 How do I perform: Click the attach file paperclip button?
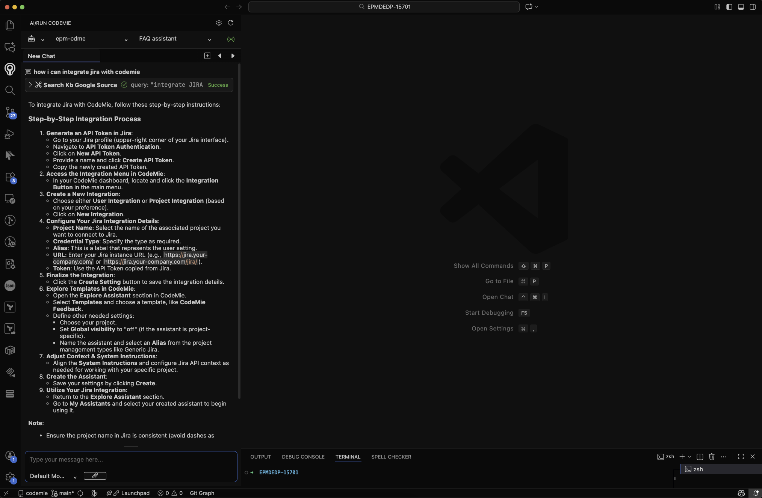95,476
